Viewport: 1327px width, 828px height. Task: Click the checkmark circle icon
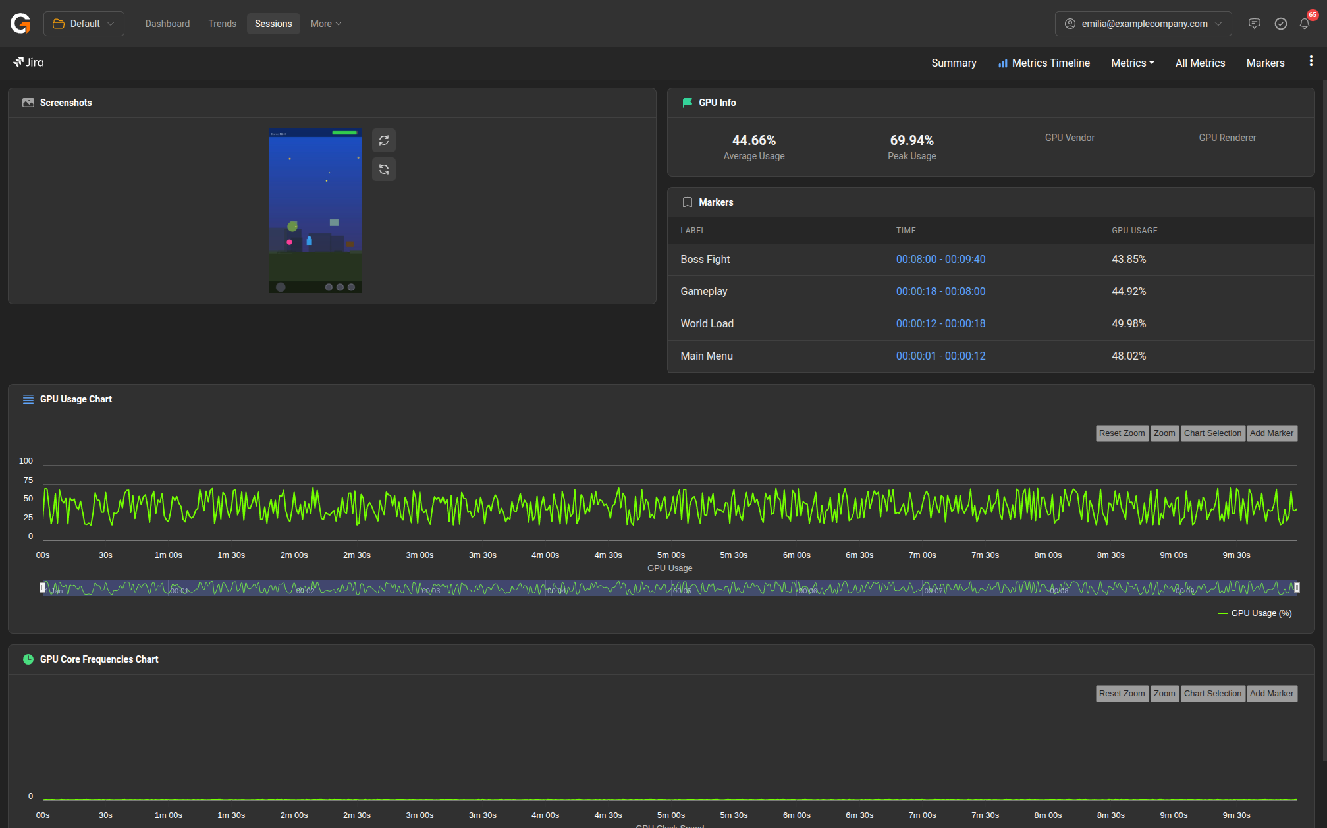(1280, 24)
